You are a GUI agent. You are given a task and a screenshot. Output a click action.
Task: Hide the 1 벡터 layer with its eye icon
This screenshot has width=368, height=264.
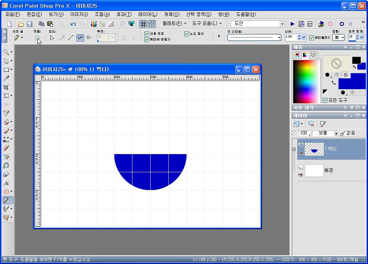coord(300,153)
